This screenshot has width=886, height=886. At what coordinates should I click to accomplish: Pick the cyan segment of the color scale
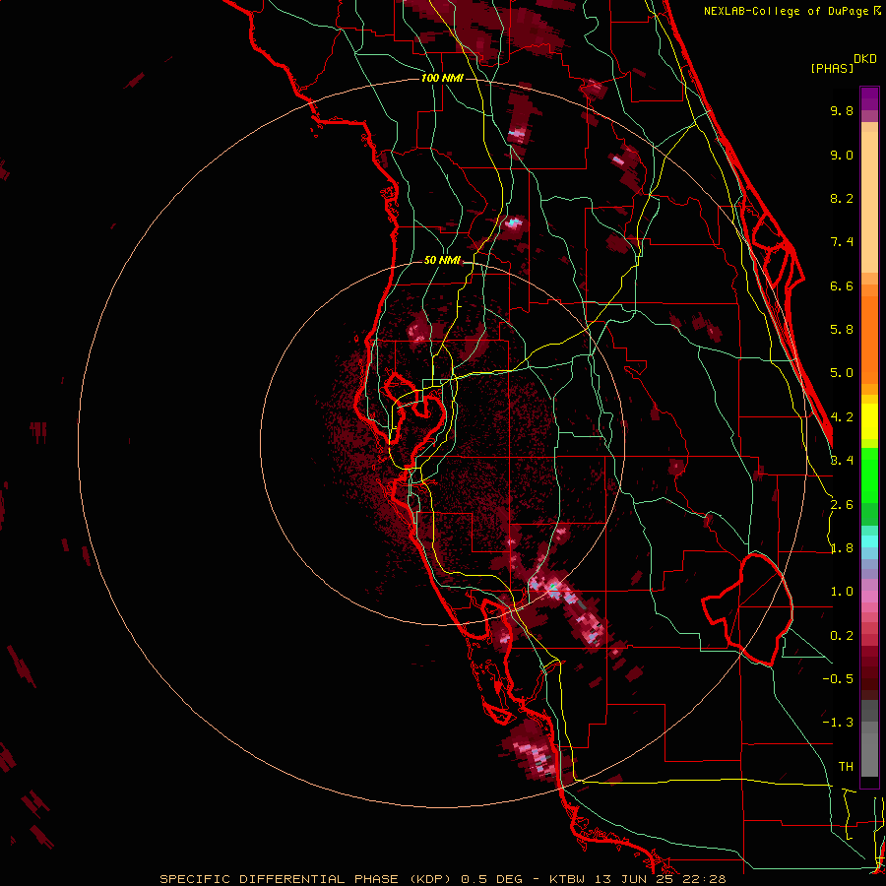[x=869, y=541]
